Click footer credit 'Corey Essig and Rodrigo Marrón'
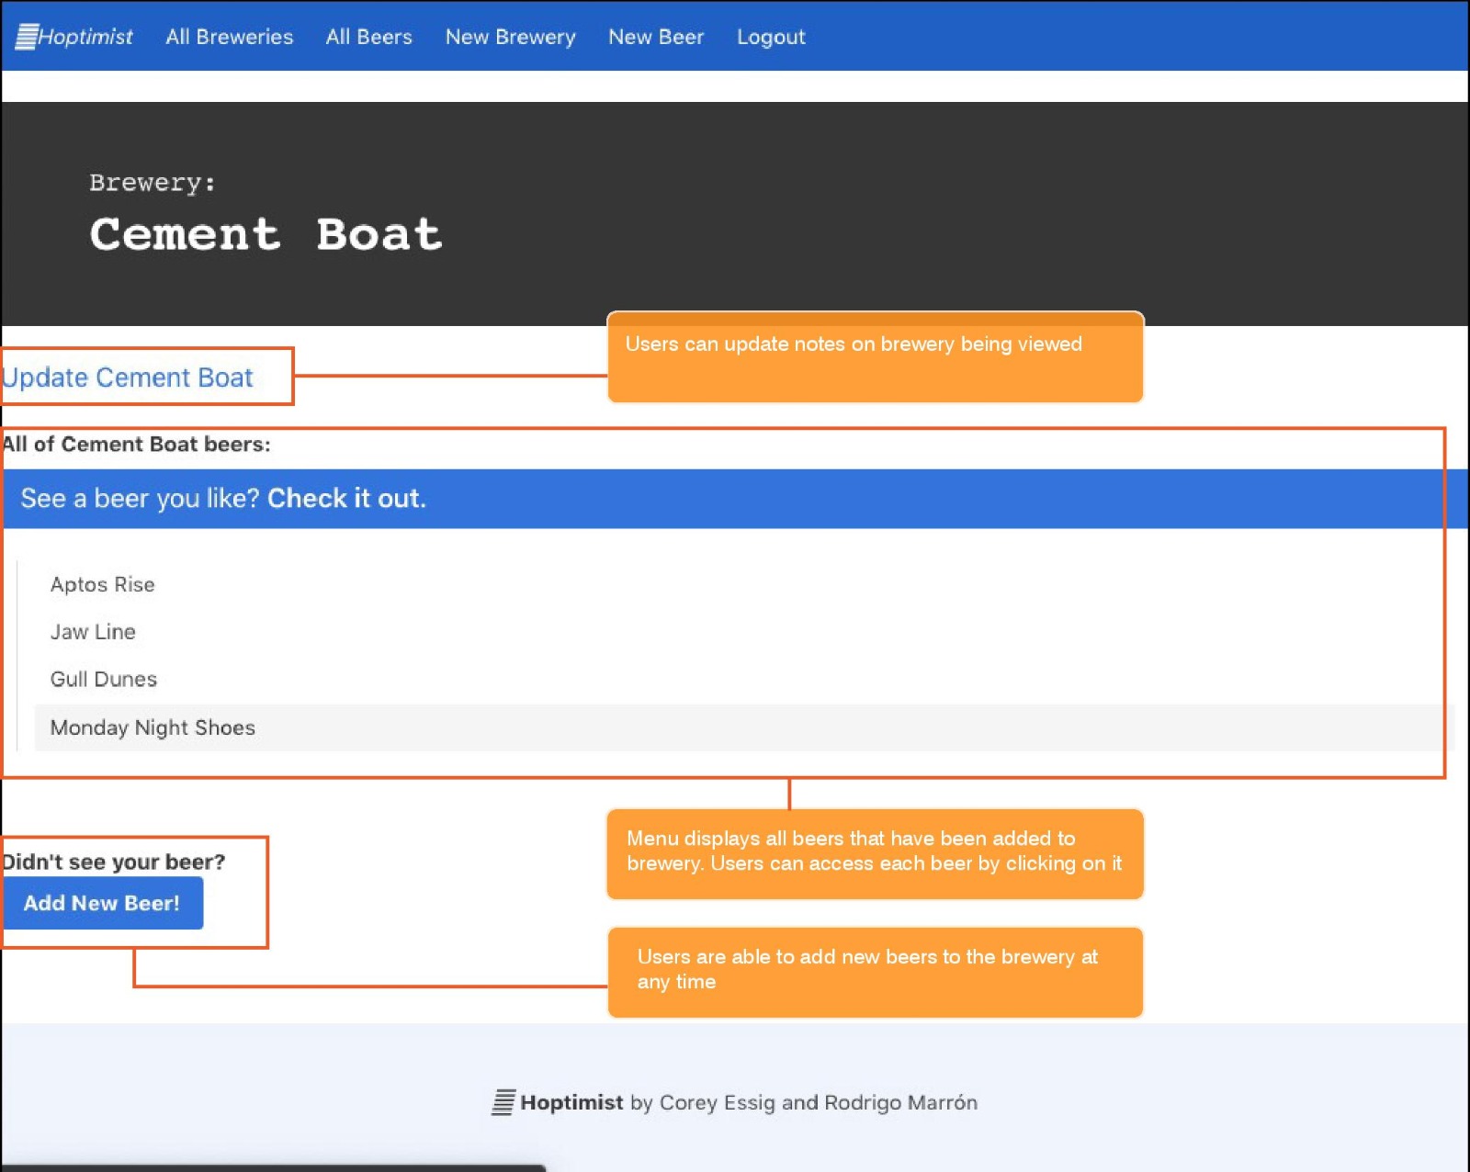Screen dimensions: 1470x1172 tap(819, 1102)
